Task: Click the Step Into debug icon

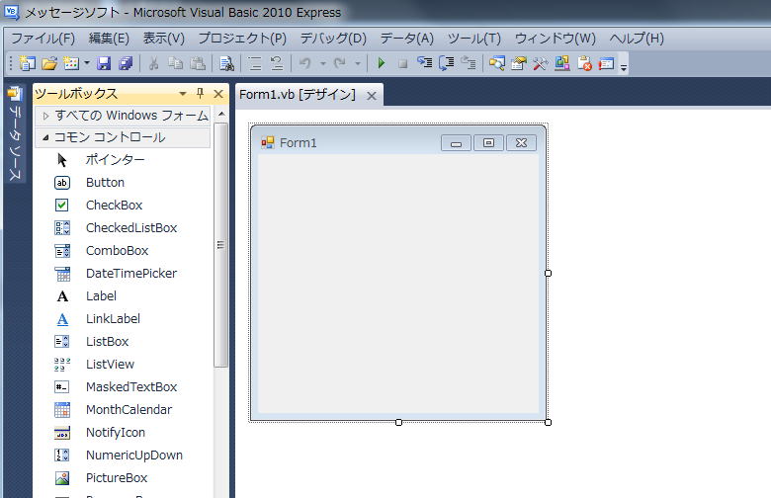Action: [x=424, y=63]
